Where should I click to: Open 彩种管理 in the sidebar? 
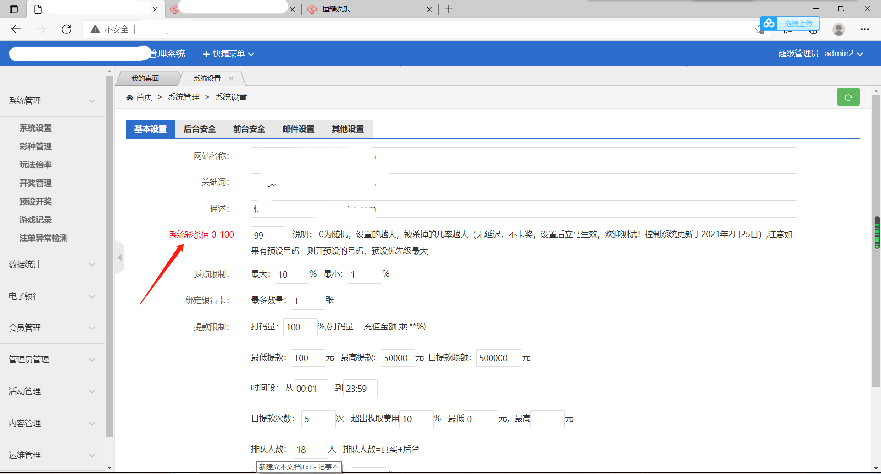tap(35, 146)
